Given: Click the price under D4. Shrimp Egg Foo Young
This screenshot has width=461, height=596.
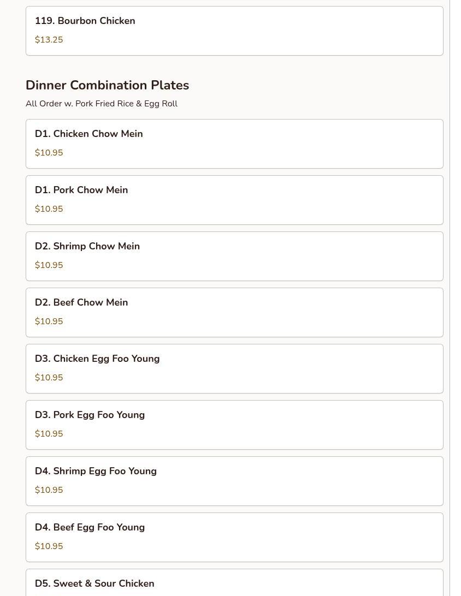Looking at the screenshot, I should coord(49,490).
